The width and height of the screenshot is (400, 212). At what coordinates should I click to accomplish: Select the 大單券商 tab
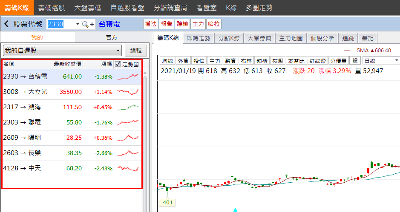coord(259,38)
